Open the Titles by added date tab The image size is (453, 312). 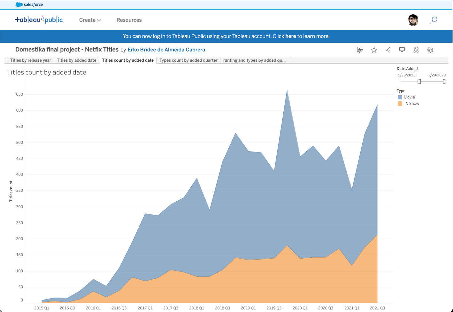point(77,60)
